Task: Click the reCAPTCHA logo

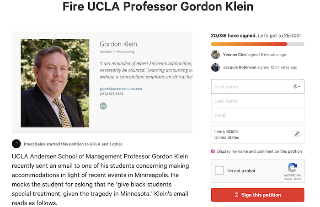Action: pyautogui.click(x=293, y=167)
